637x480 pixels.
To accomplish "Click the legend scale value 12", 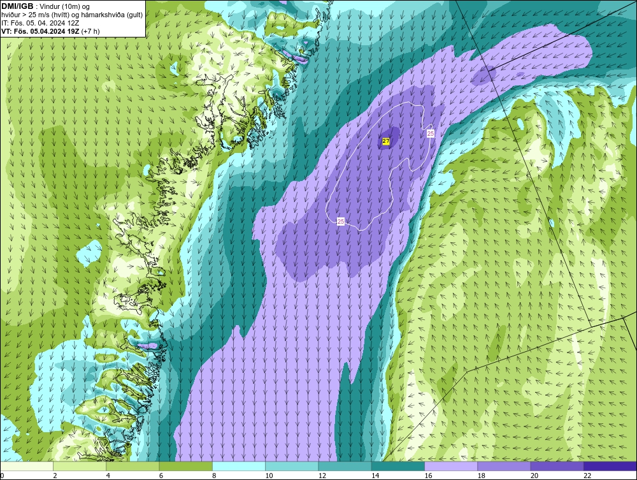I will (x=322, y=476).
